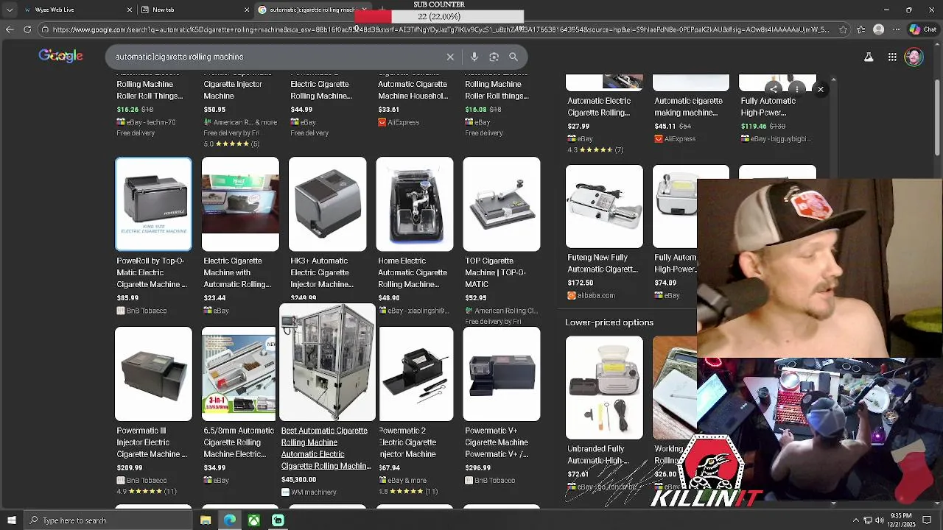Click the Lower-priced options heading
943x530 pixels.
coord(609,322)
